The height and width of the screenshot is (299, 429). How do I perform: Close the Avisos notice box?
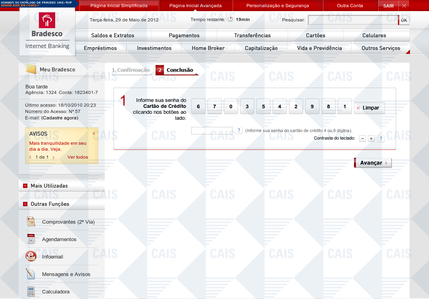pyautogui.click(x=94, y=134)
